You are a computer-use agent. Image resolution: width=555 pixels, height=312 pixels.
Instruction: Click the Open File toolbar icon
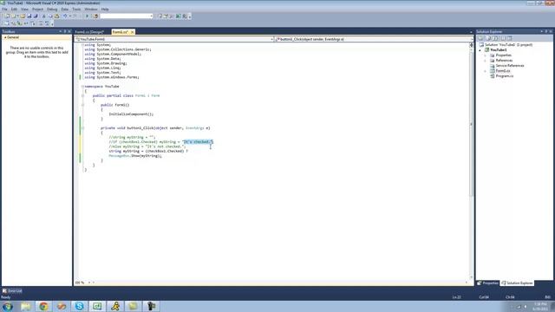pyautogui.click(x=23, y=16)
